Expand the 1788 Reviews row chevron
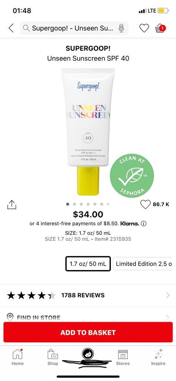176x381 pixels. tap(168, 295)
